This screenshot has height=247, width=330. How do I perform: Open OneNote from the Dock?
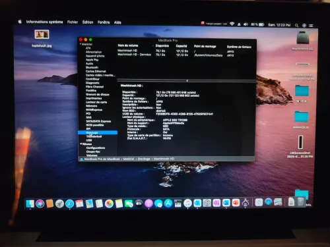pos(216,203)
